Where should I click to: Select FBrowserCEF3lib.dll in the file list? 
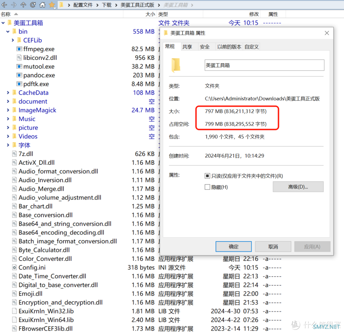[x=46, y=329]
